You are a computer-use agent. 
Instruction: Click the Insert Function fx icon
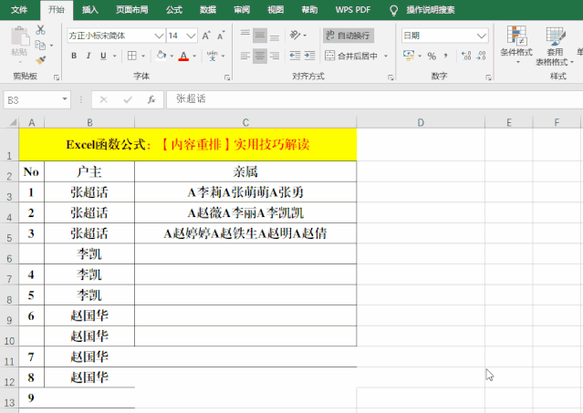click(151, 98)
